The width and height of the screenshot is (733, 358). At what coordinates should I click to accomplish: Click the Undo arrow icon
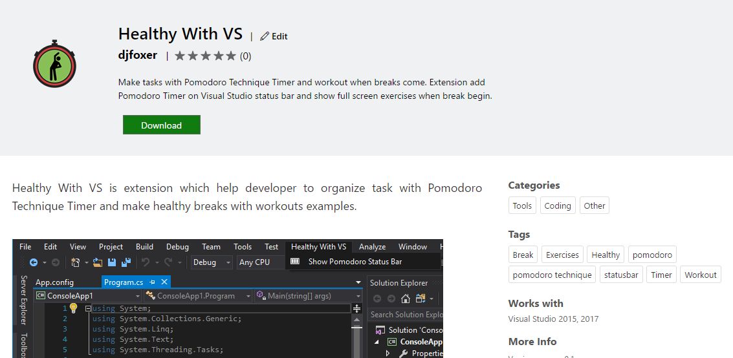(146, 262)
